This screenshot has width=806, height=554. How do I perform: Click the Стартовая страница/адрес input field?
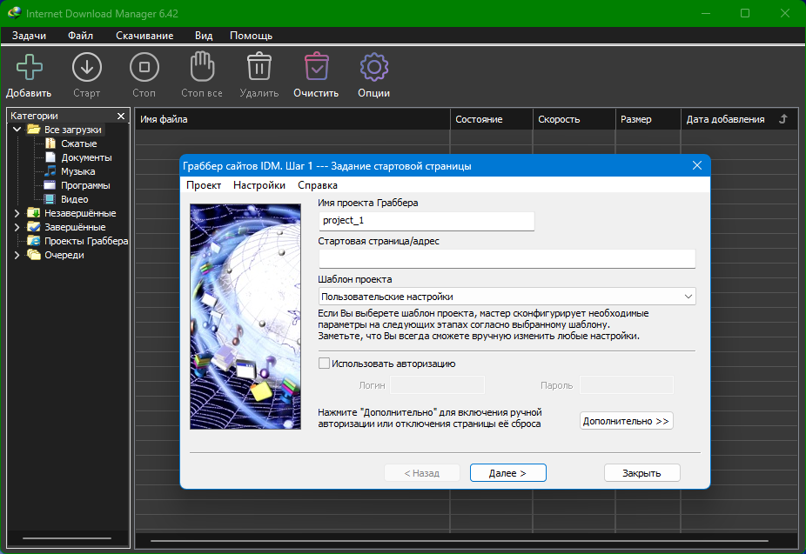pos(507,258)
